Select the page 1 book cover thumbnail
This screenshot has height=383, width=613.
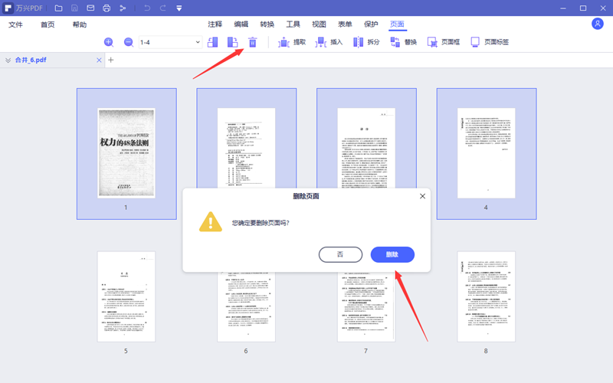[126, 153]
